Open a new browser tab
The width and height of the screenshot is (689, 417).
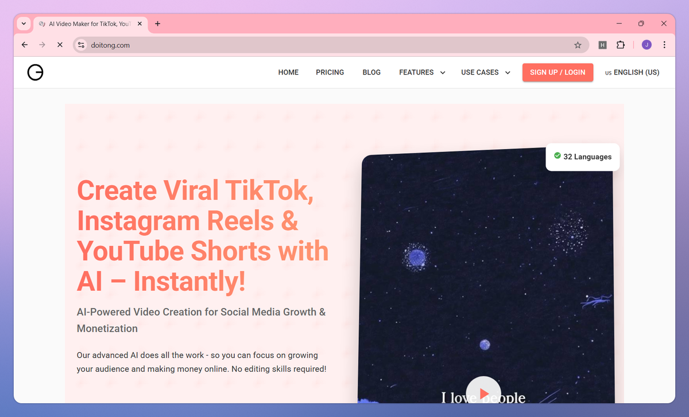pyautogui.click(x=158, y=24)
